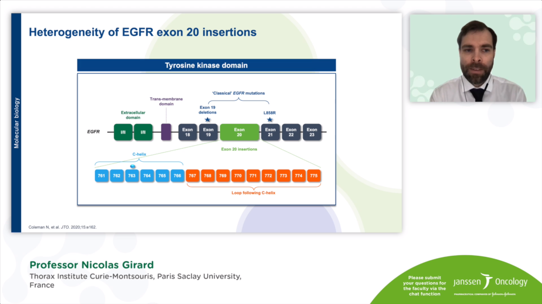This screenshot has height=304, width=542.
Task: Click the blue residue box 763
Action: coord(132,176)
